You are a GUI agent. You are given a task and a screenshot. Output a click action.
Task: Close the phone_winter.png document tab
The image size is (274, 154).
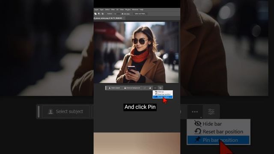tap(124, 18)
